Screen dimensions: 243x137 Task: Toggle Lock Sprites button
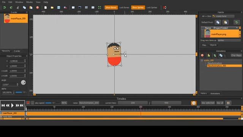(152, 8)
